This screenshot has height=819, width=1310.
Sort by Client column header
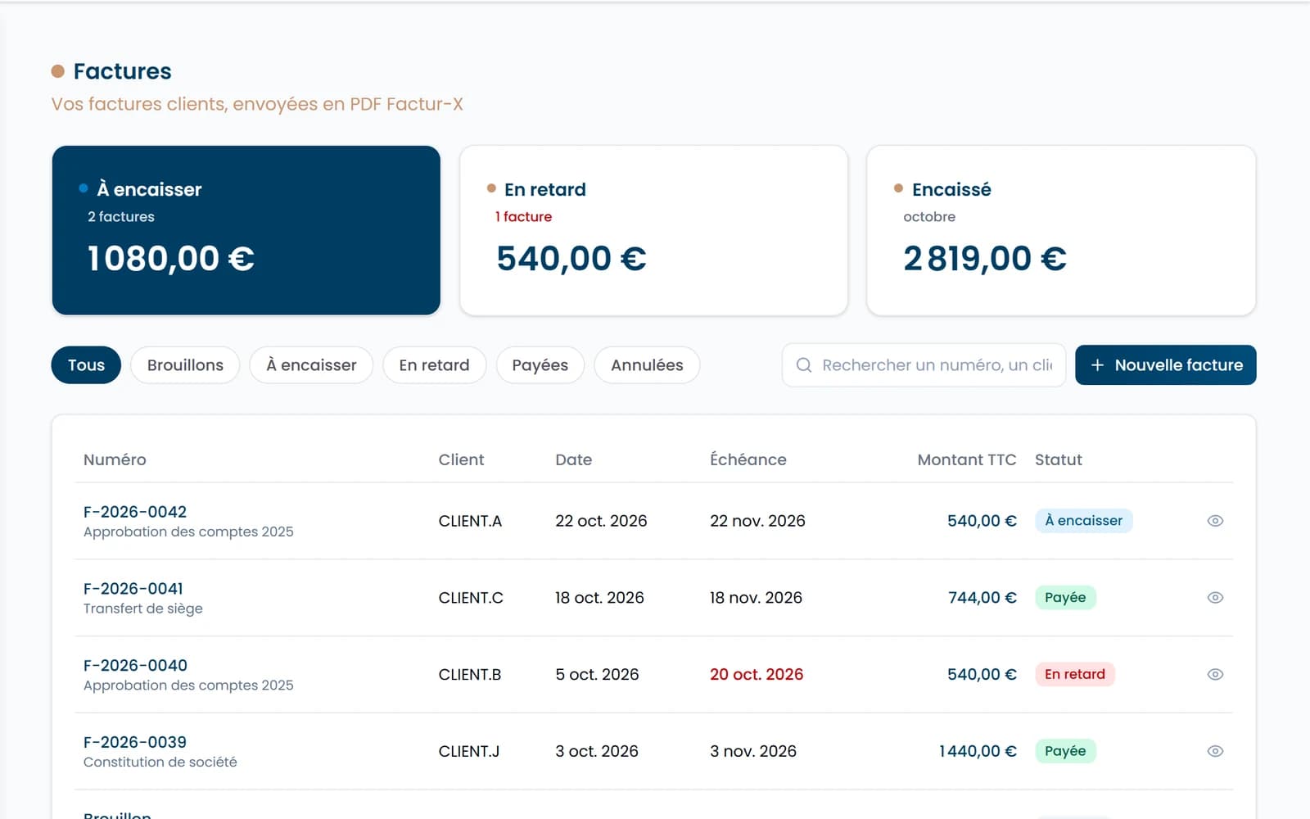coord(461,459)
